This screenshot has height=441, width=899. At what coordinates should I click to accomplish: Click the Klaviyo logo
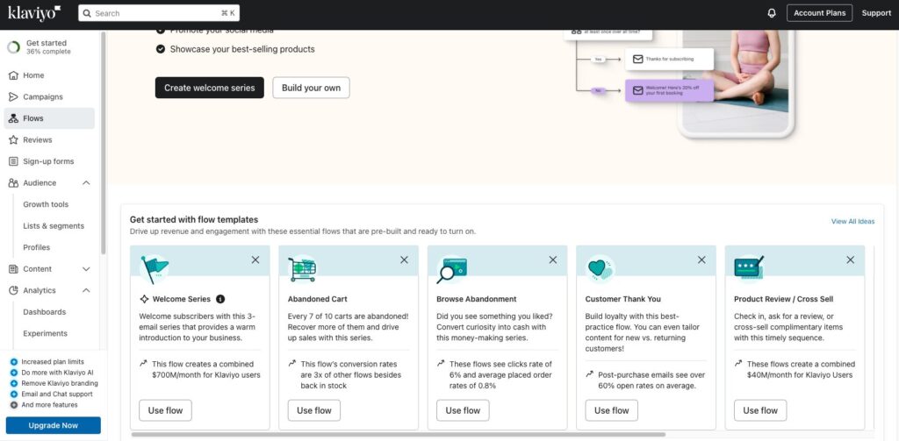tap(34, 12)
